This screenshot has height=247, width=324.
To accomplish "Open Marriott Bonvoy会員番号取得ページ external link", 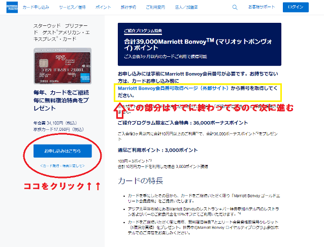I will tap(173, 88).
